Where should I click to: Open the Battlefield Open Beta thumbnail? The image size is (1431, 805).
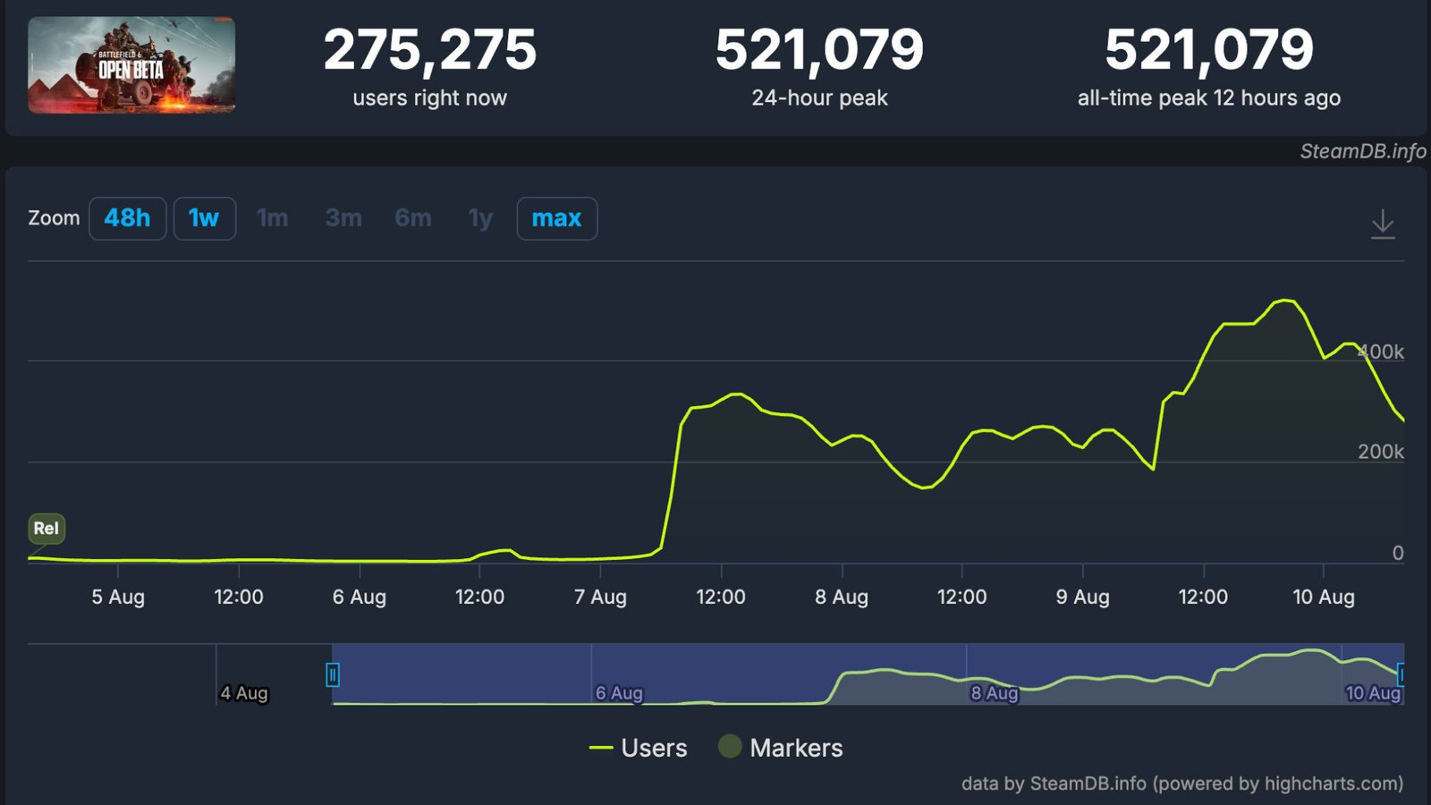[131, 65]
